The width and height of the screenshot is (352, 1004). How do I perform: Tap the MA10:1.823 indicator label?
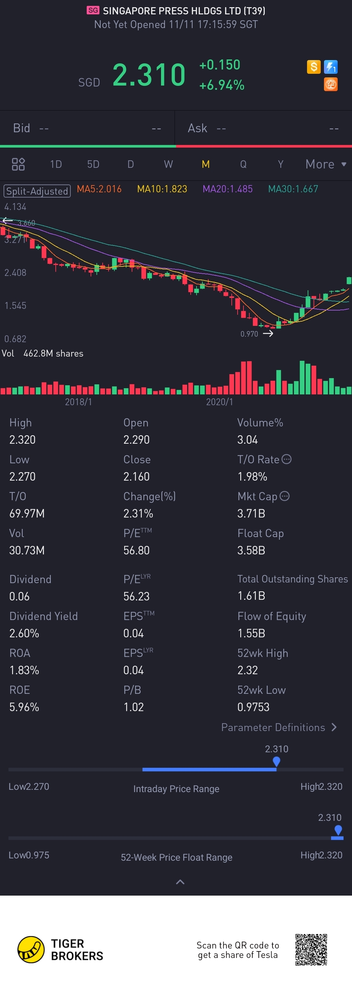point(162,189)
